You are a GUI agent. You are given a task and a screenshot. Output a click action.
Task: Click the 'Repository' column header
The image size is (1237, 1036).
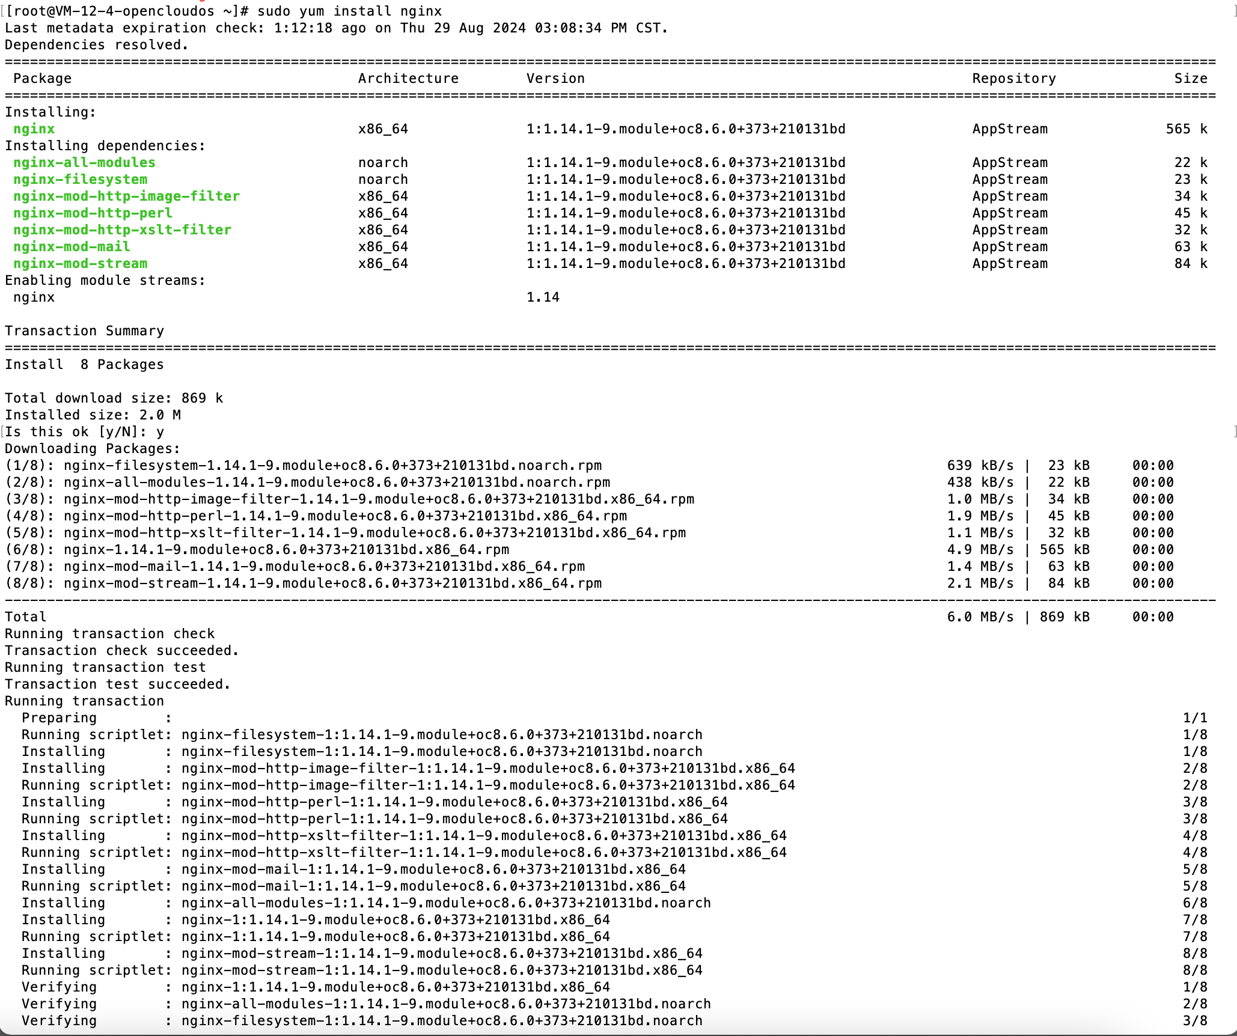point(1014,79)
